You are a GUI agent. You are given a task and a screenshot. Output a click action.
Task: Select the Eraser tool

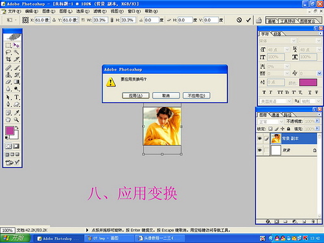pos(8,82)
